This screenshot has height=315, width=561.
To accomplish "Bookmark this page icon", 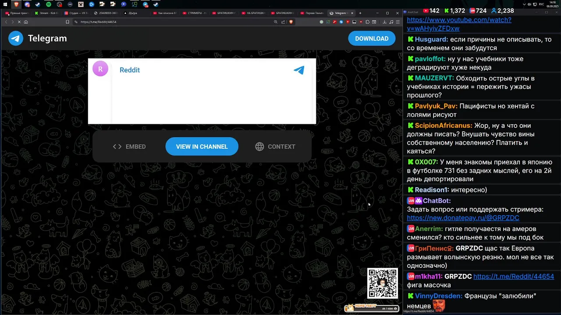I will pos(67,22).
